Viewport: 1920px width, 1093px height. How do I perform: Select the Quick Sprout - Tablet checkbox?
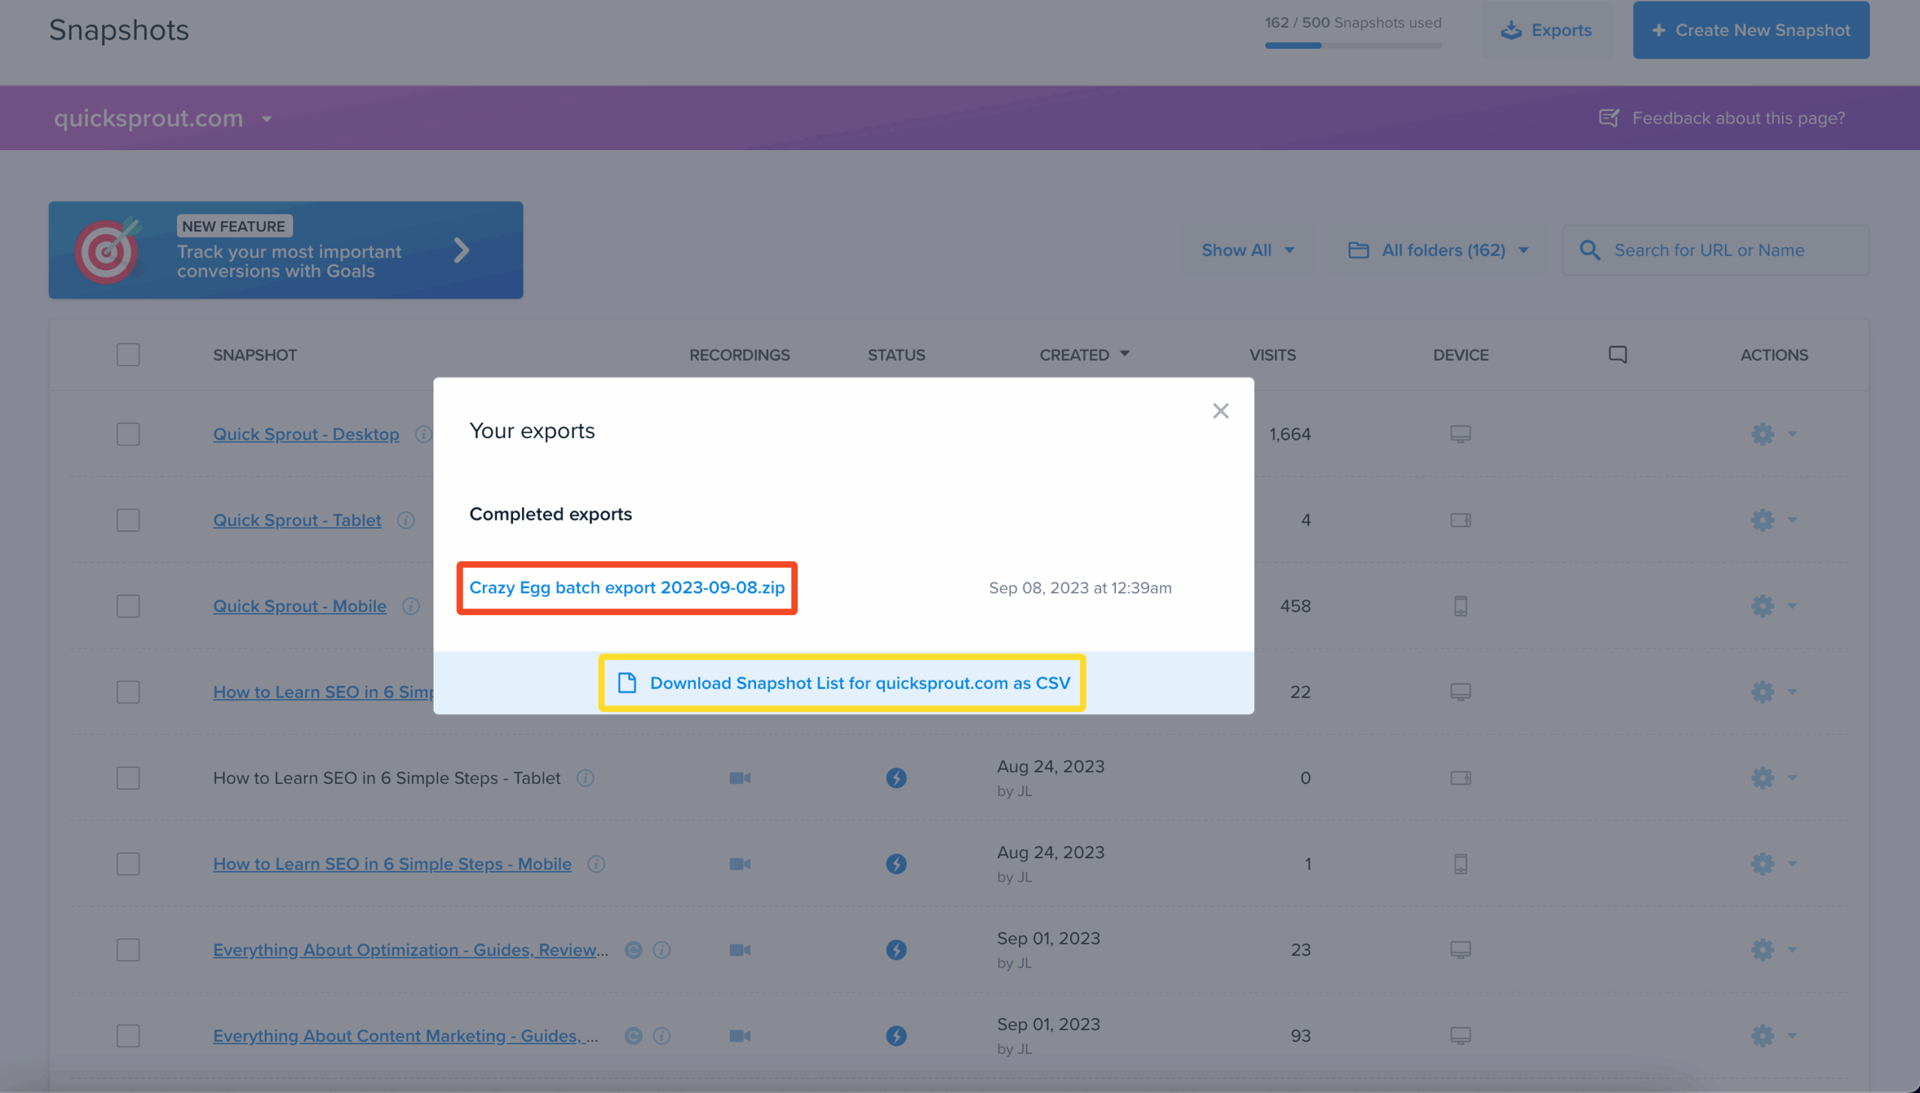click(128, 520)
